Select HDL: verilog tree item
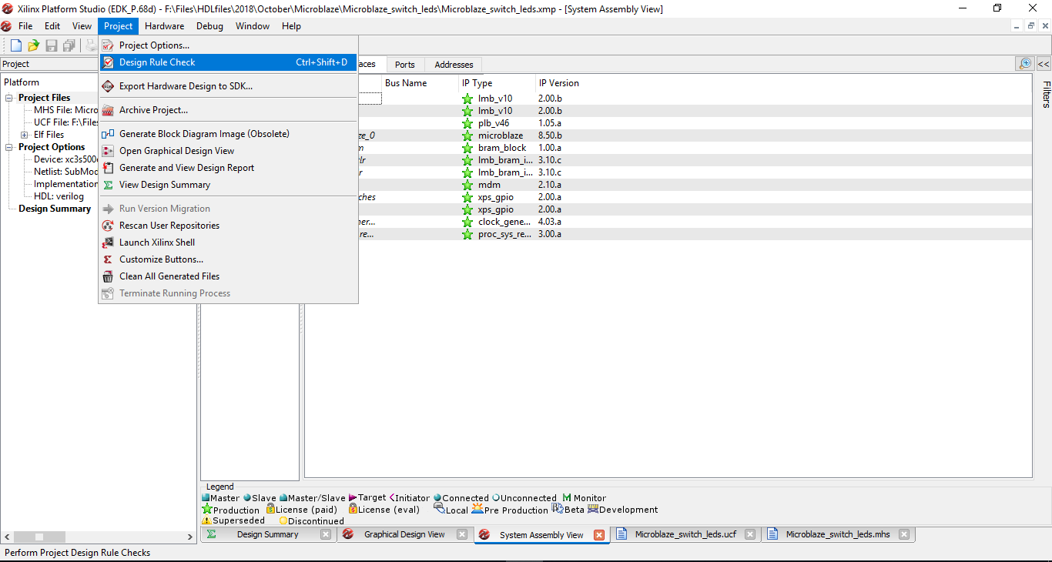 [x=59, y=196]
